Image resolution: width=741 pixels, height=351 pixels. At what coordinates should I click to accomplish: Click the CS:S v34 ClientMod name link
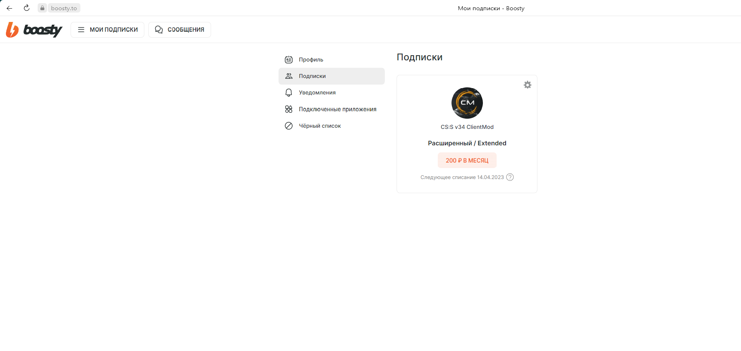point(467,127)
